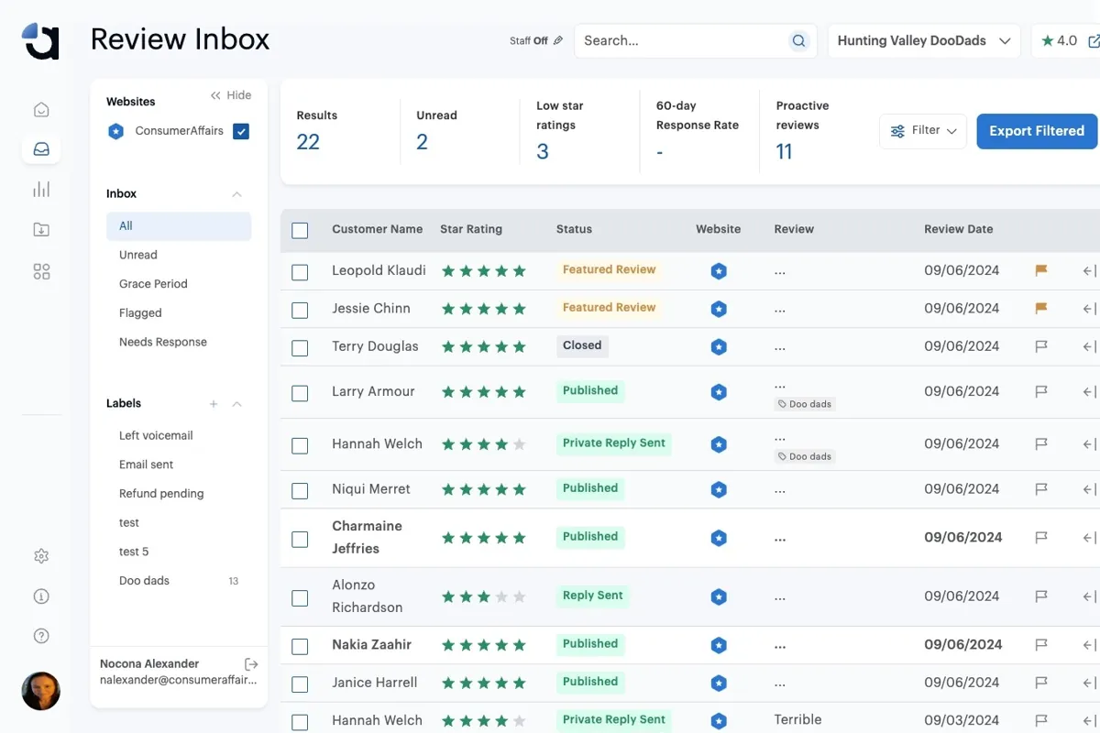
Task: Click the user profile avatar photo
Action: tap(41, 691)
